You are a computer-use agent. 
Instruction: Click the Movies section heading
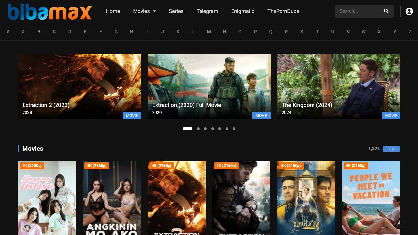tap(33, 149)
